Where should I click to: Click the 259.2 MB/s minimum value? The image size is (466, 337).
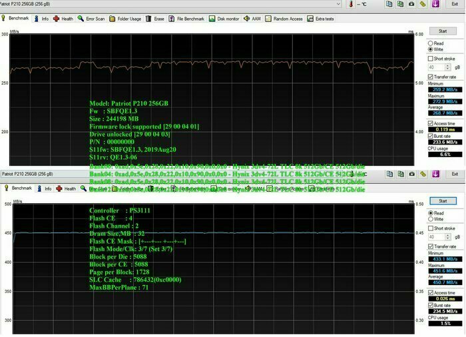[x=445, y=89]
